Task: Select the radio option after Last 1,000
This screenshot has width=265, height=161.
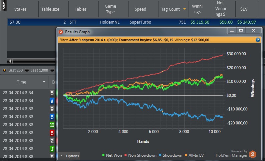Action: [x=52, y=70]
